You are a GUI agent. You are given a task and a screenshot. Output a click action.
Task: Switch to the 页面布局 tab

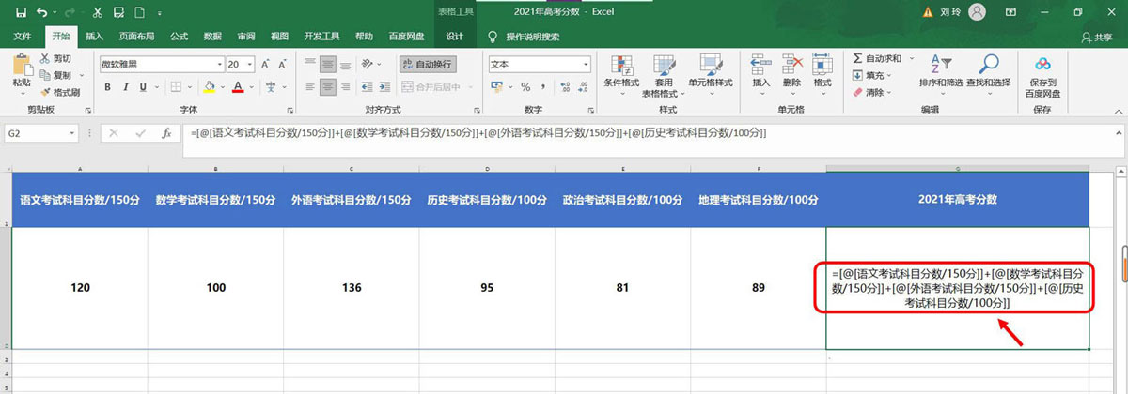click(137, 36)
